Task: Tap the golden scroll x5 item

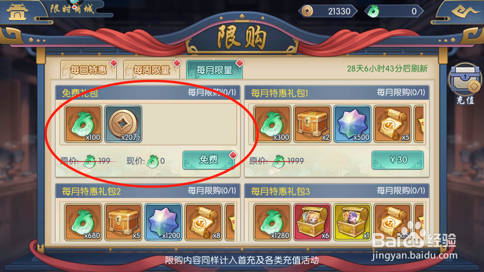Action: [392, 124]
